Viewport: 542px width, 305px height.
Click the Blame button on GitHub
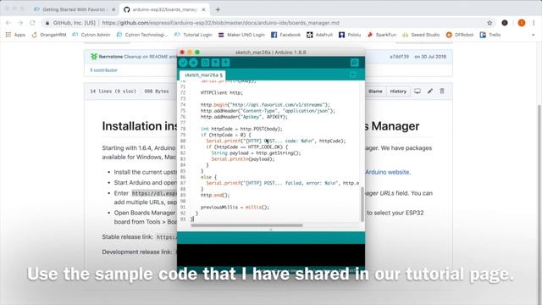pyautogui.click(x=375, y=91)
